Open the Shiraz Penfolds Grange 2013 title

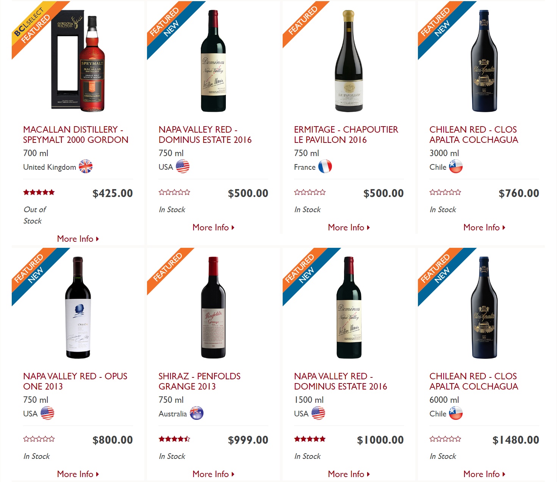pyautogui.click(x=200, y=381)
